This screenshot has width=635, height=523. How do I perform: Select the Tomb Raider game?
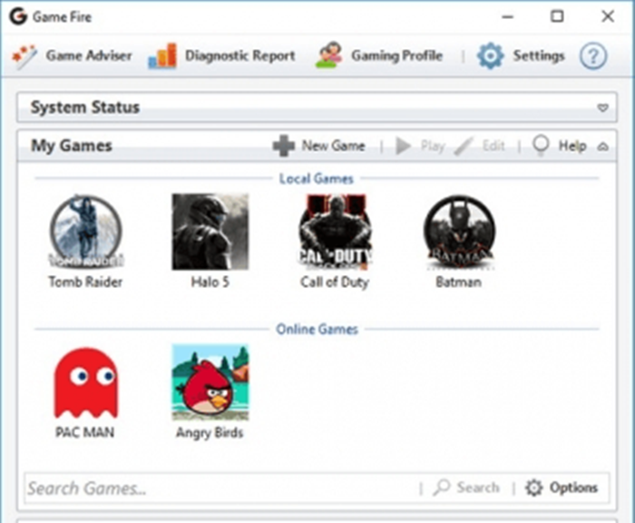click(85, 232)
